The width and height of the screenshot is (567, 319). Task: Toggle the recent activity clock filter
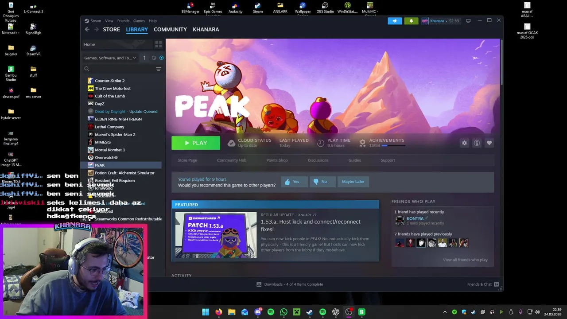point(154,58)
